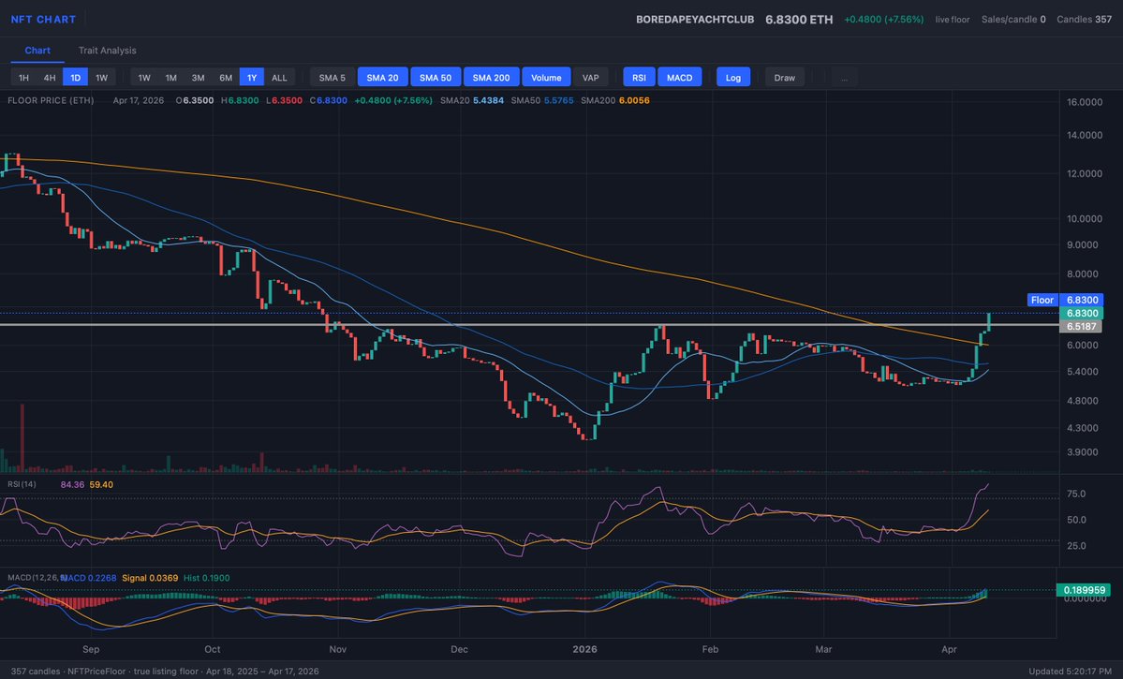Screen dimensions: 1123x679
Task: Click the RSI average value 59.40
Action: 101,485
